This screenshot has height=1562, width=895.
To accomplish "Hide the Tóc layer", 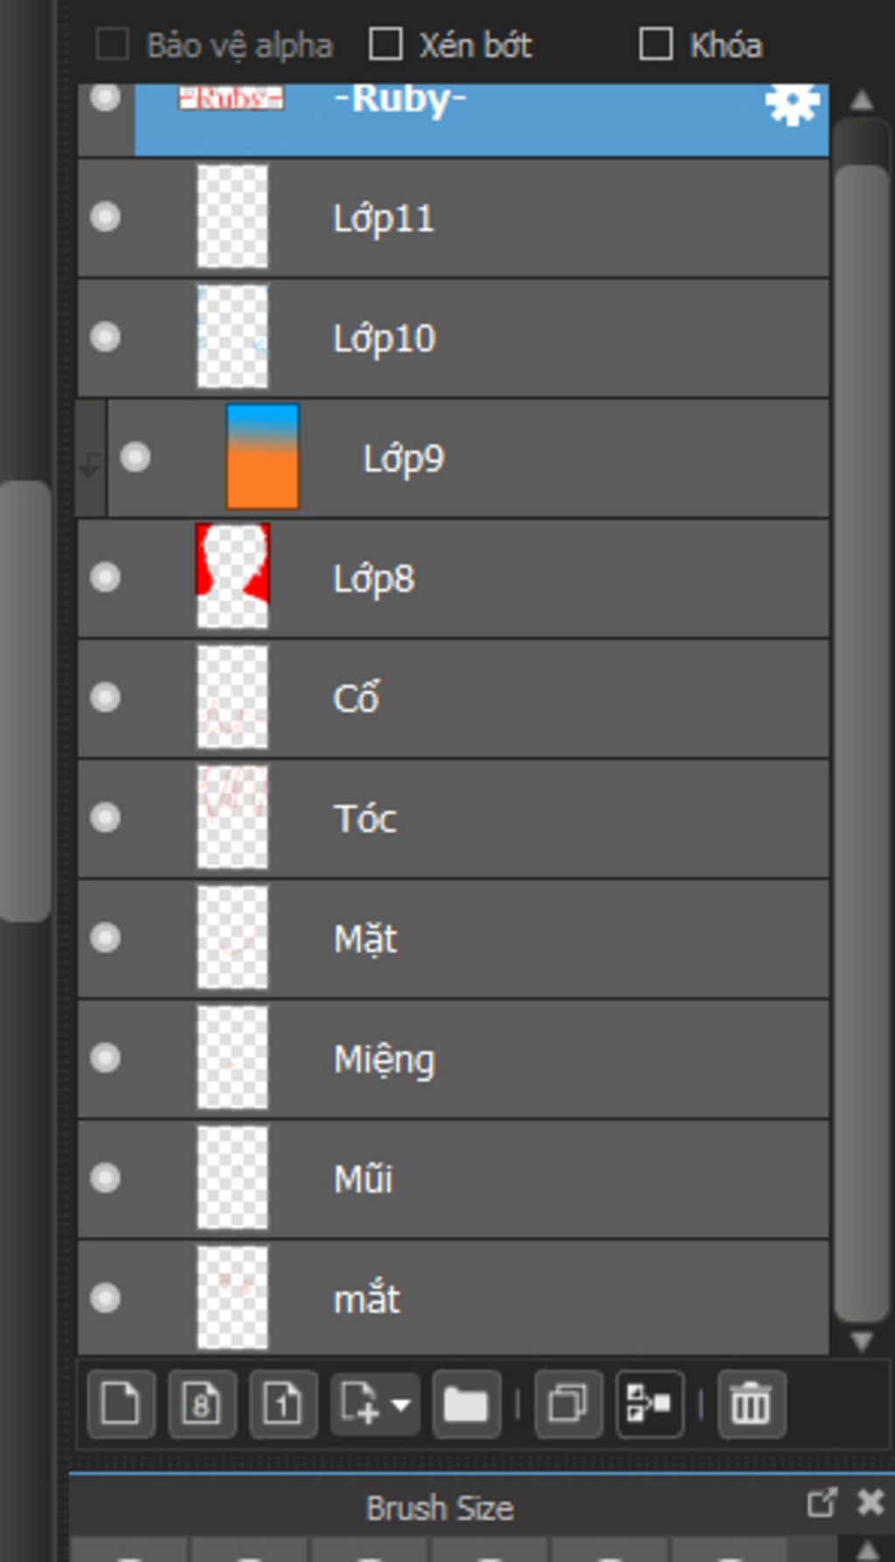I will pyautogui.click(x=106, y=817).
